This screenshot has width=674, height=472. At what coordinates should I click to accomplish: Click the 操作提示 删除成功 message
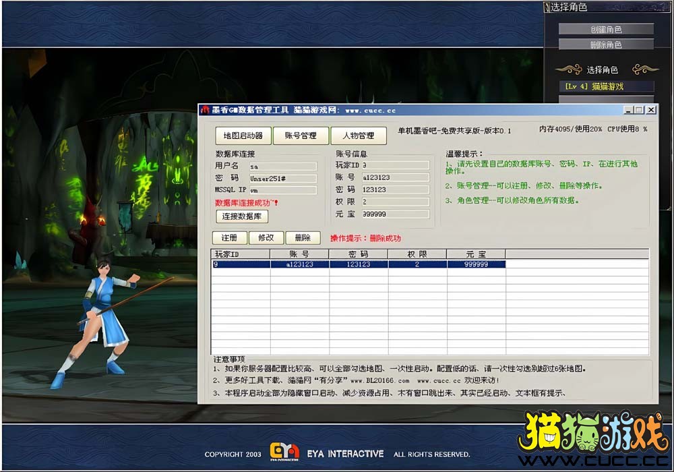(x=365, y=238)
